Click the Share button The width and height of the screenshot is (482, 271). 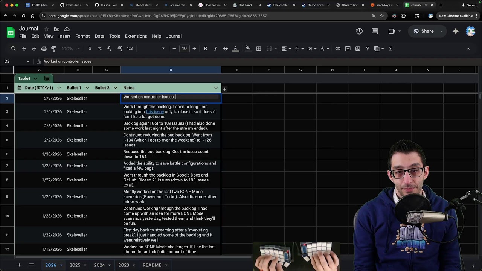[424, 31]
